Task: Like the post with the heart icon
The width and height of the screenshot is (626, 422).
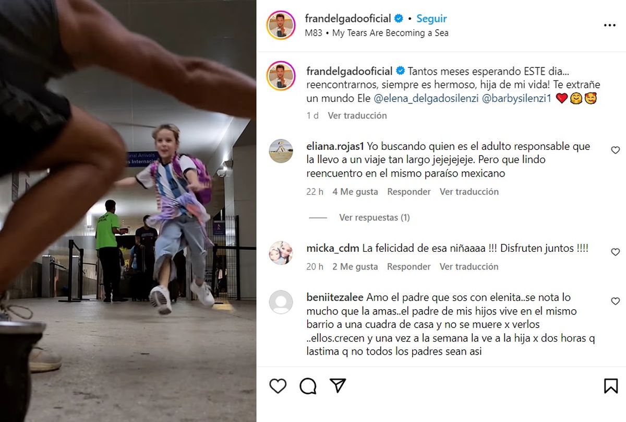Action: [278, 386]
